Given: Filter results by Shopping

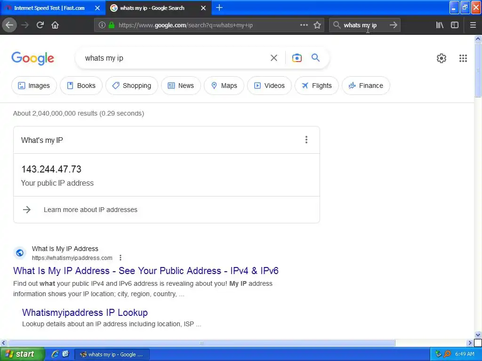Looking at the screenshot, I should [x=132, y=86].
